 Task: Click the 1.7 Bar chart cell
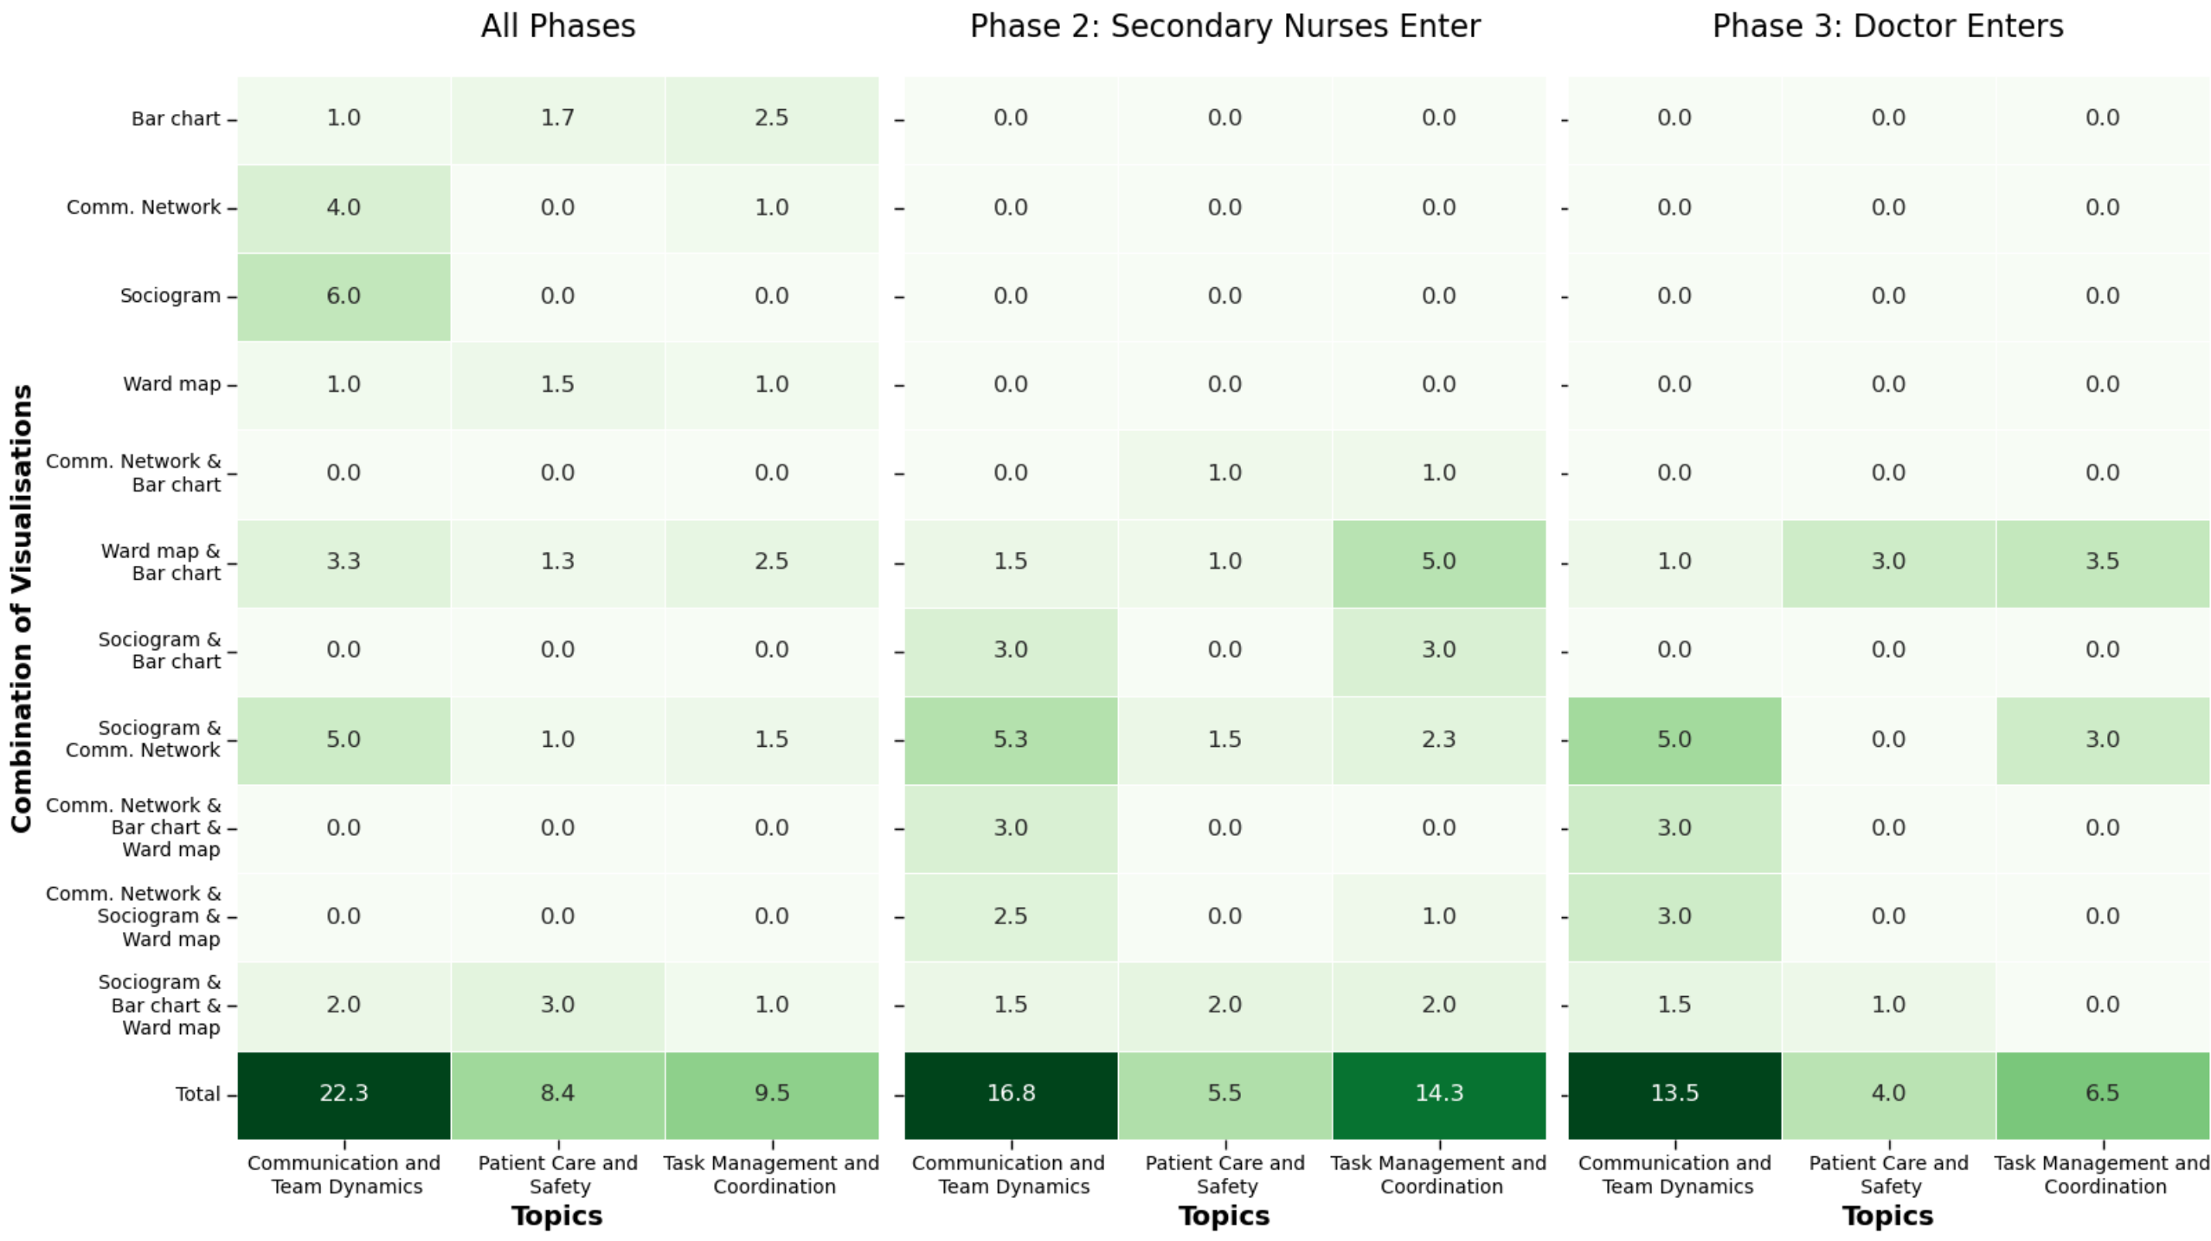(x=557, y=119)
